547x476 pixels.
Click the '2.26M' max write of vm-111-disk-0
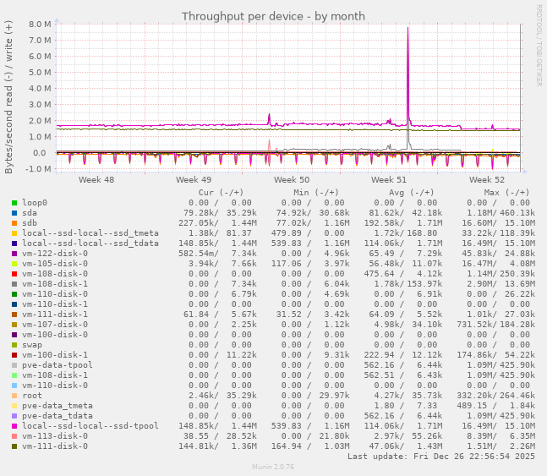point(522,446)
